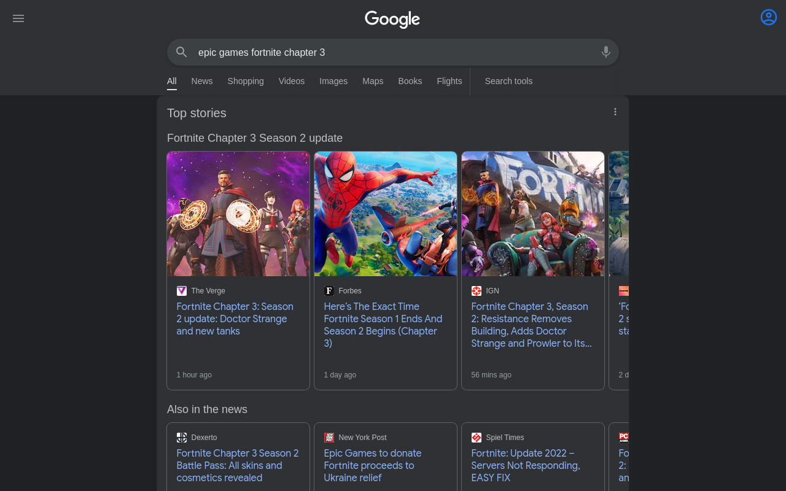
Task: Click '1 hour ago' timestamp
Action: [194, 375]
